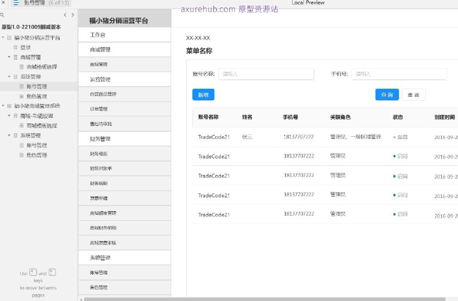Open the 自营商品管理 submenu item
Screen dimensions: 458x301
point(124,94)
